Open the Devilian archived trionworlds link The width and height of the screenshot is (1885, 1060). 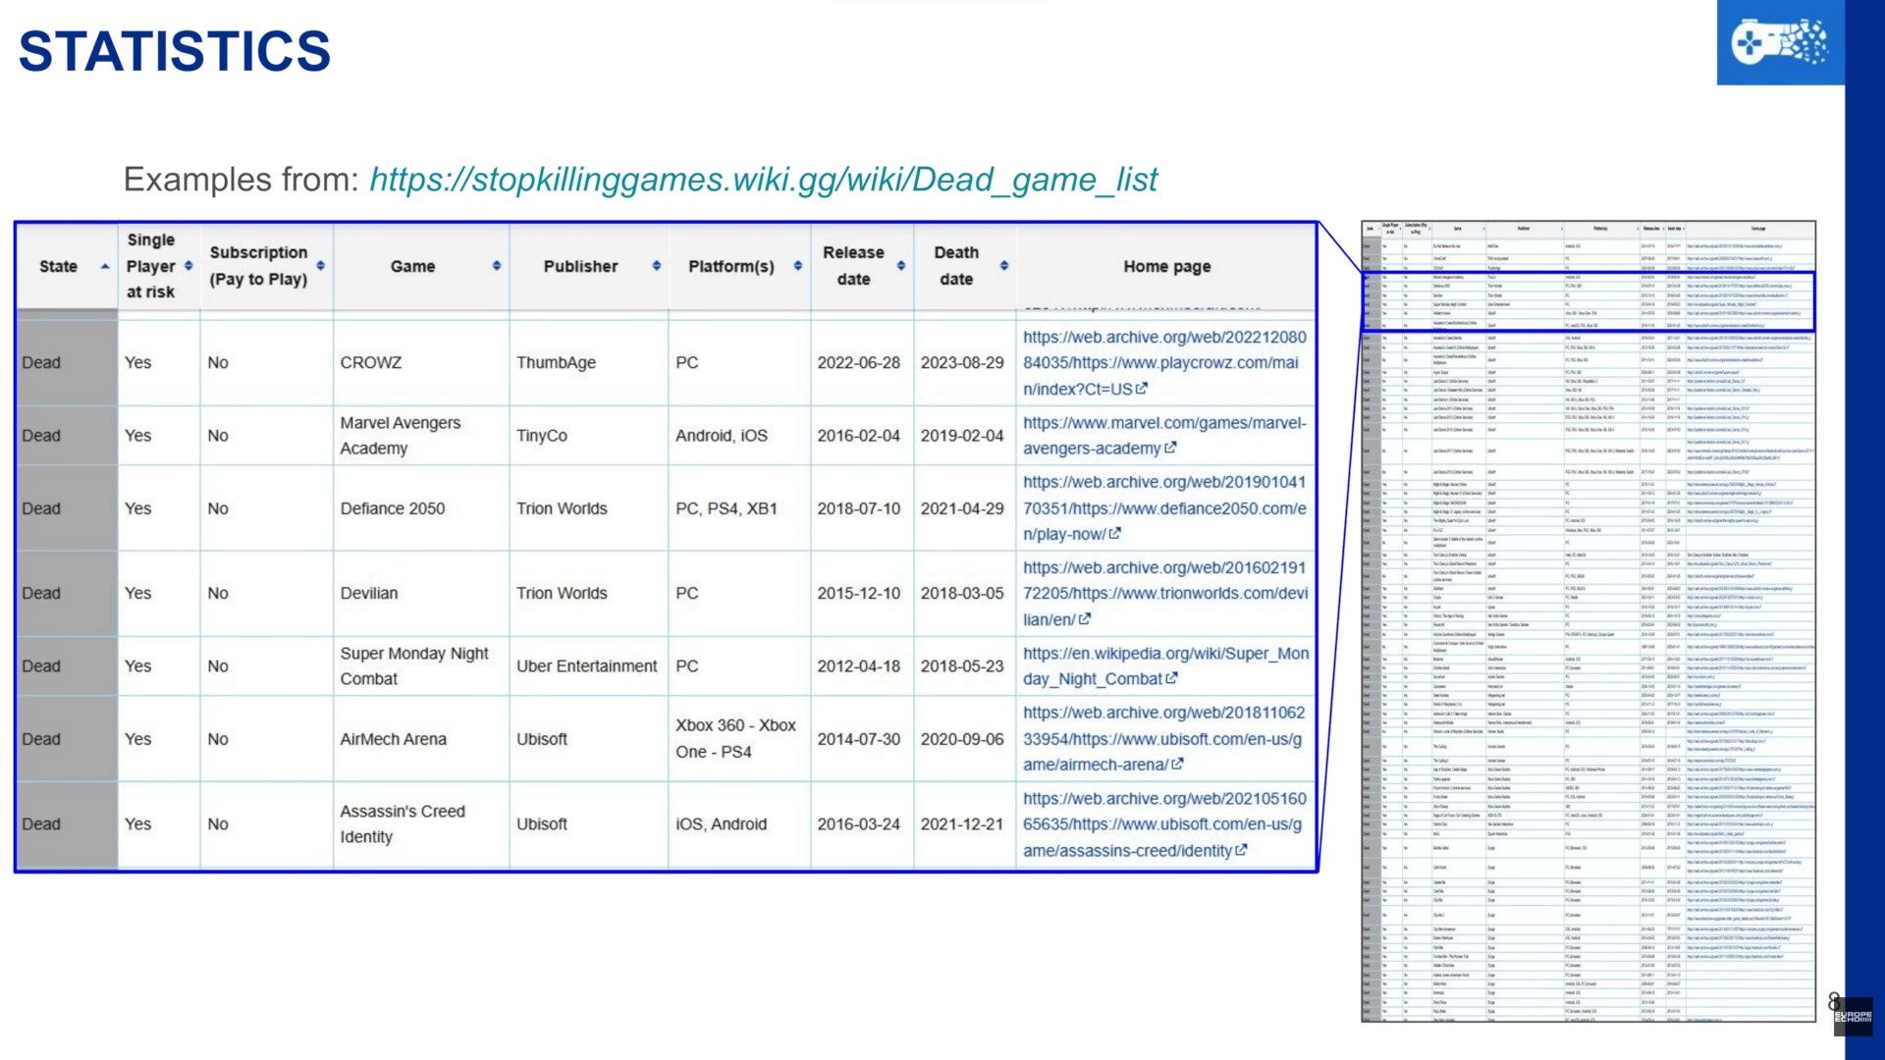pos(1165,594)
